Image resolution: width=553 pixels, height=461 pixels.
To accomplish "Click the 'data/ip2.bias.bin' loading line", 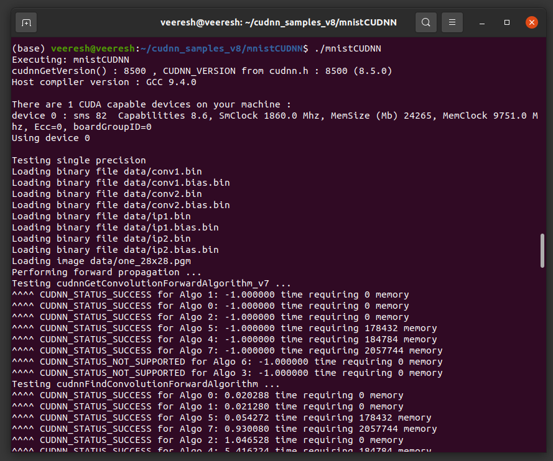I will (115, 250).
